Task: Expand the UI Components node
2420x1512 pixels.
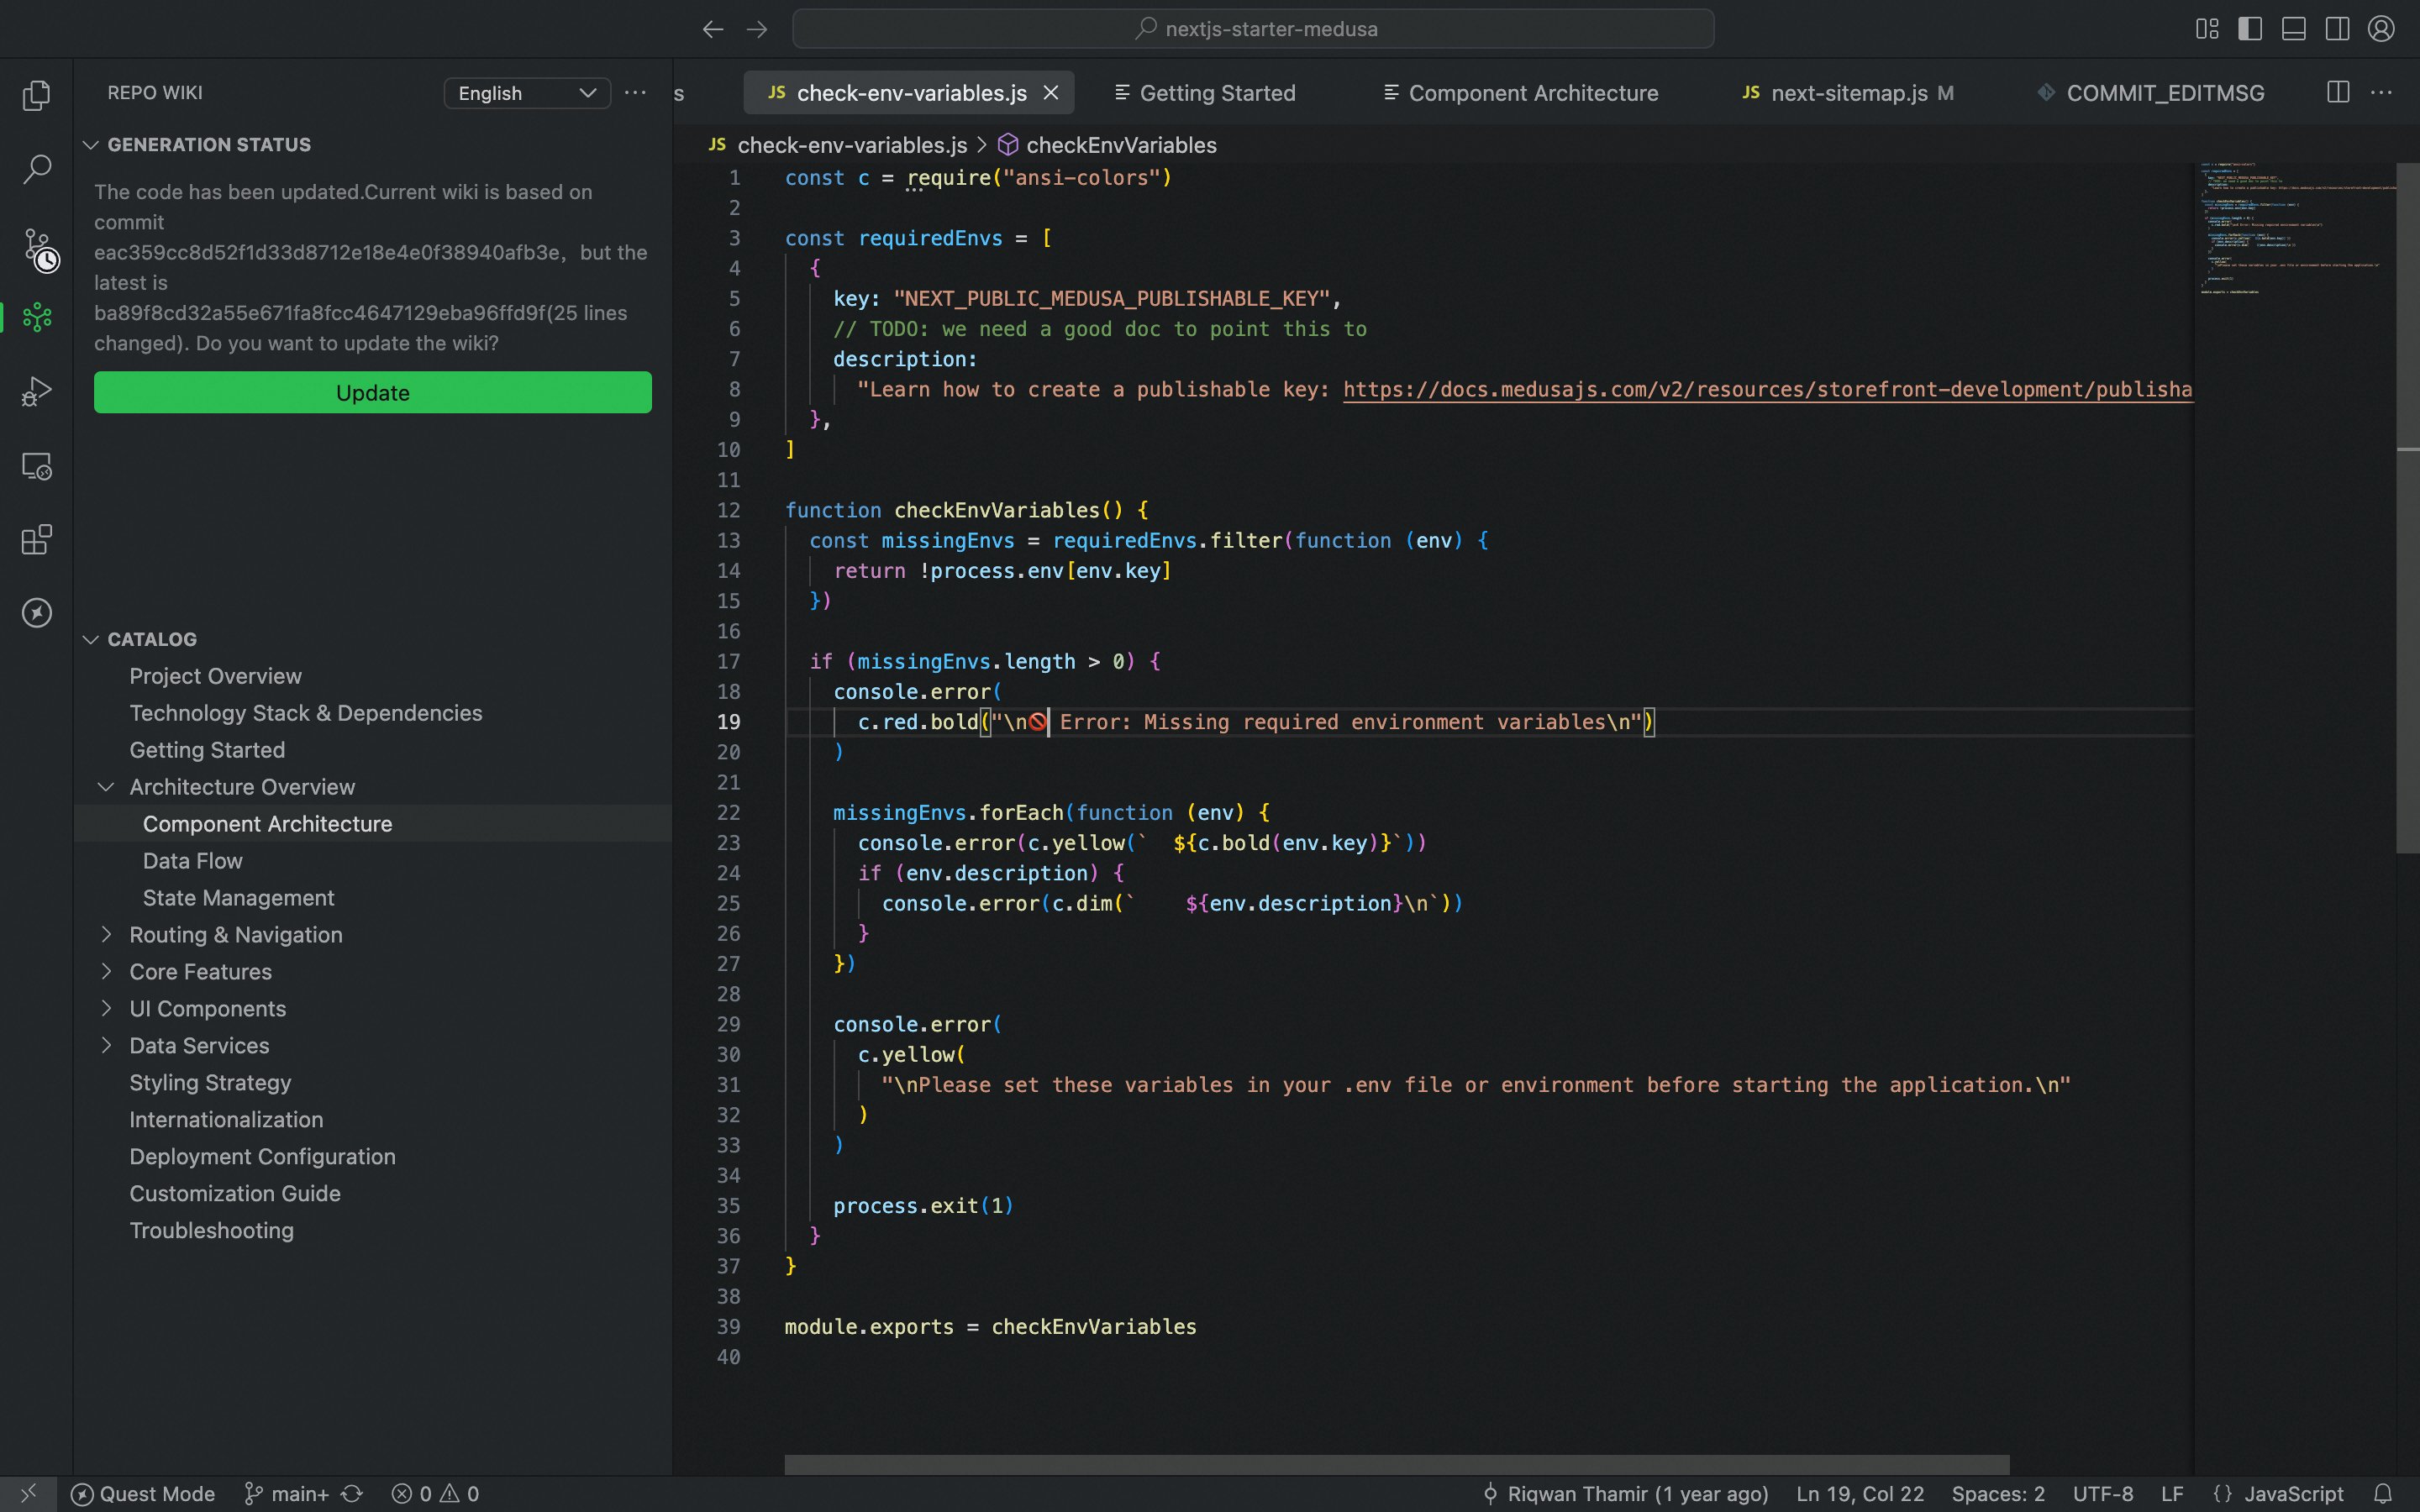Action: 106,1008
